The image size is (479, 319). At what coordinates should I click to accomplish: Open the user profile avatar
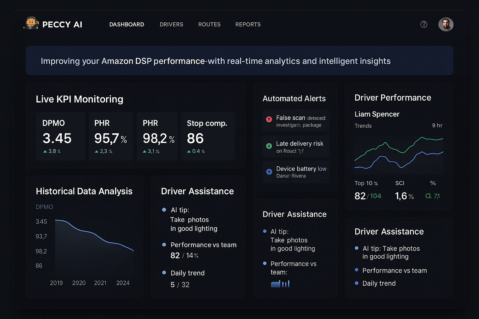point(446,24)
